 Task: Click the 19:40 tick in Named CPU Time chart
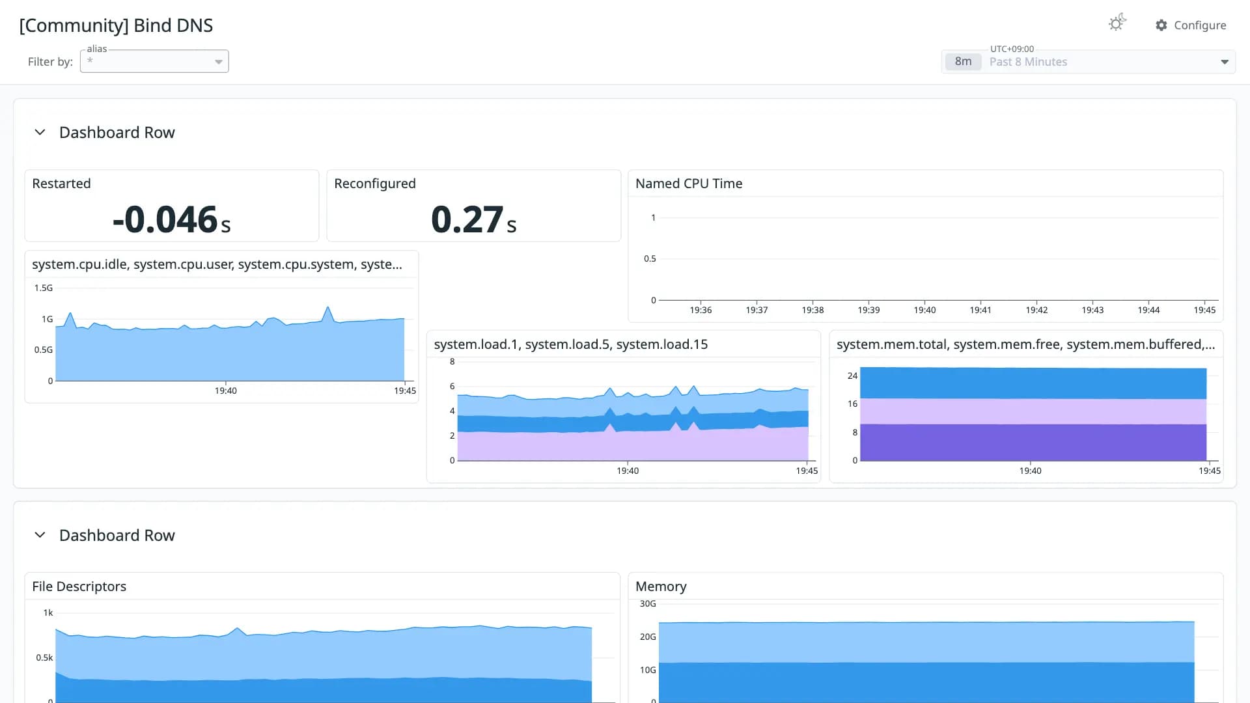click(x=924, y=310)
